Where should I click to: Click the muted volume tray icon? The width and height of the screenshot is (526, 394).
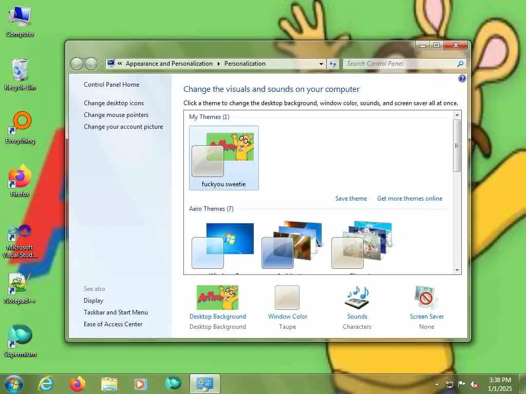click(474, 384)
